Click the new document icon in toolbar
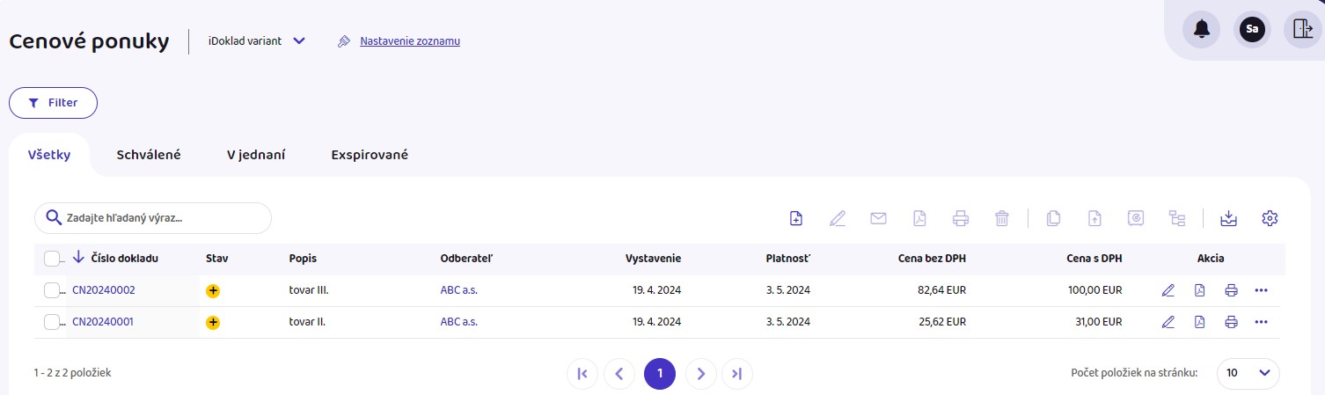 pyautogui.click(x=795, y=218)
